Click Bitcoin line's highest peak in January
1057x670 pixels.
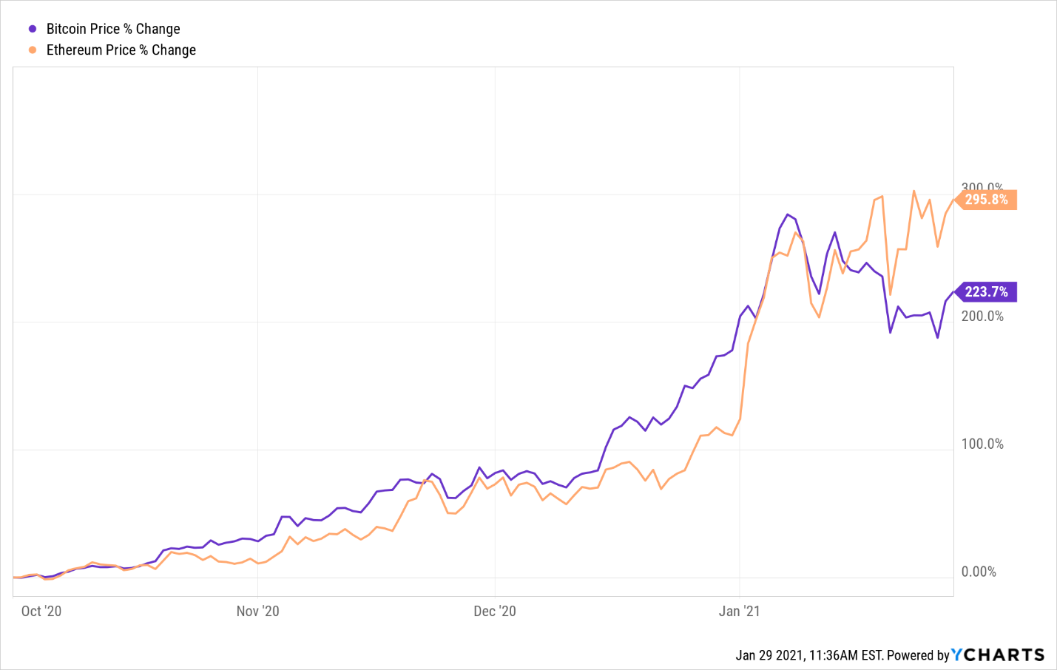click(x=787, y=214)
